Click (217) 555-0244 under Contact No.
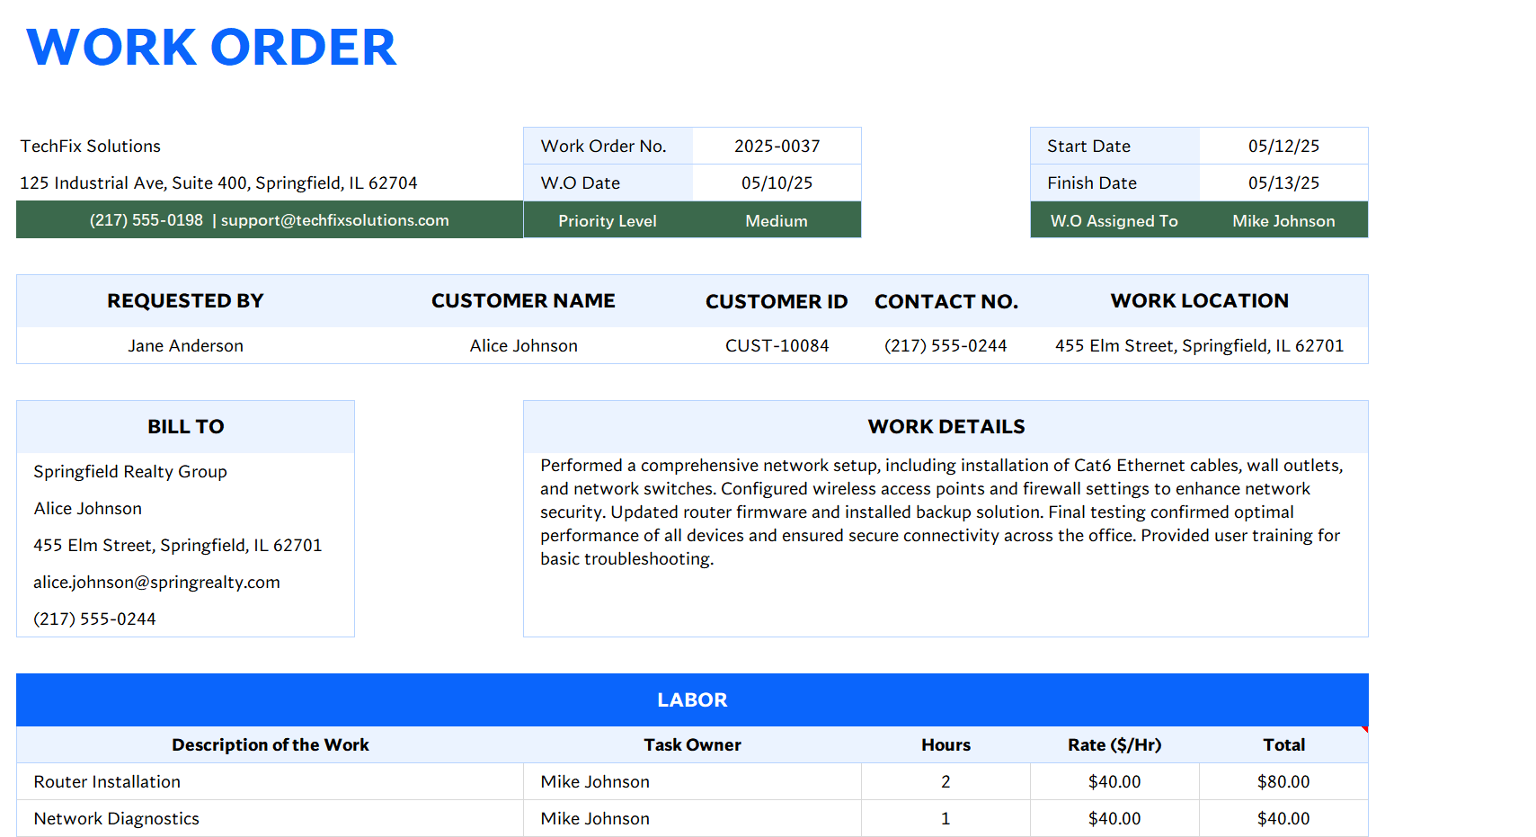1536x837 pixels. (x=946, y=346)
